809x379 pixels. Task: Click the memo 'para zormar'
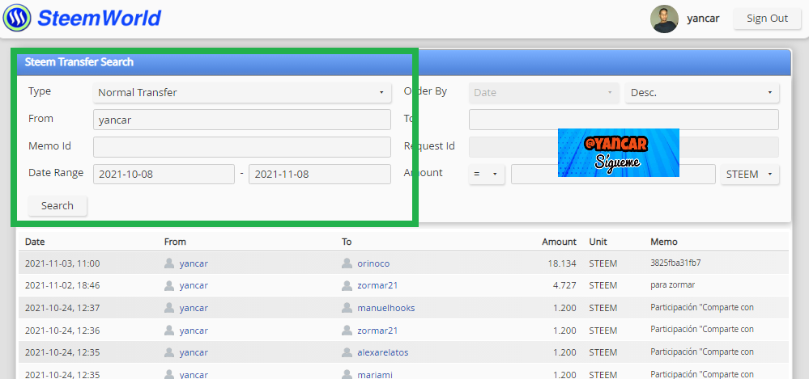click(673, 285)
